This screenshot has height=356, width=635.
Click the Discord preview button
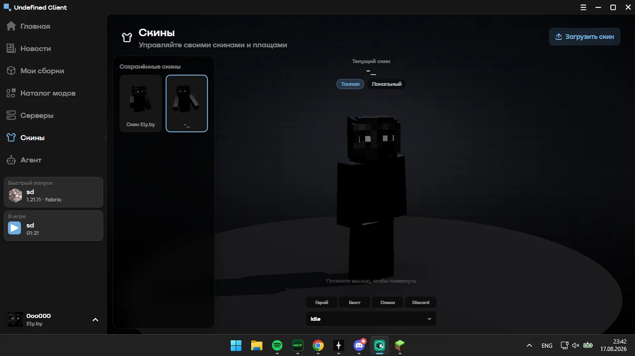point(421,303)
